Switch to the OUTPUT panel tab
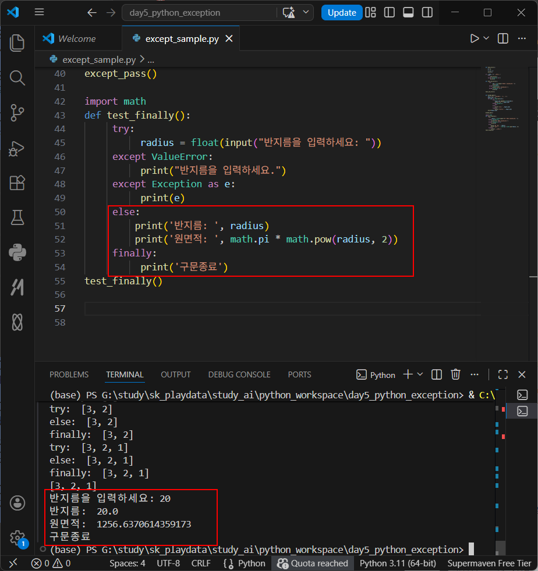Image resolution: width=538 pixels, height=571 pixels. point(176,374)
